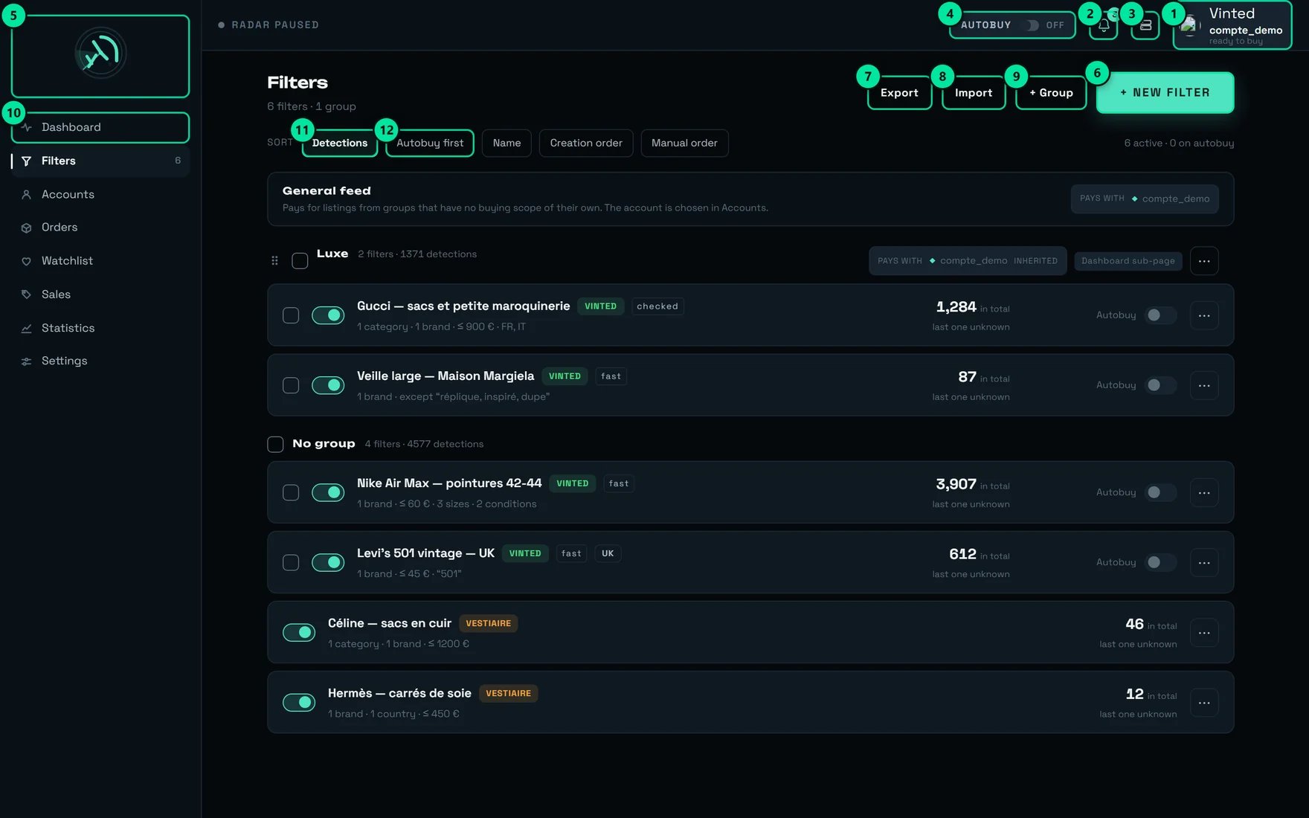
Task: Click the Watchlist heart icon
Action: (27, 261)
